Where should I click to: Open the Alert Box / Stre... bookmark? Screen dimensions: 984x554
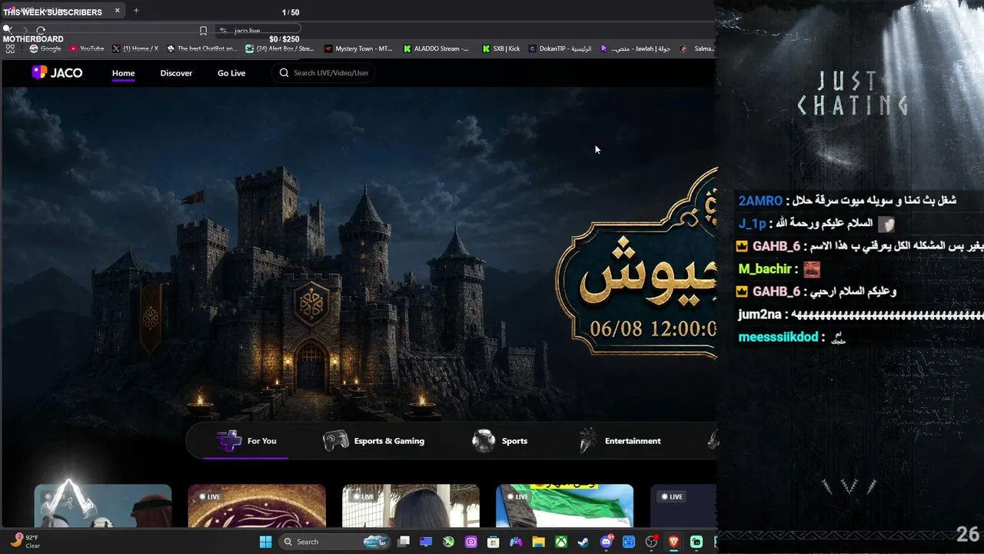pyautogui.click(x=280, y=48)
